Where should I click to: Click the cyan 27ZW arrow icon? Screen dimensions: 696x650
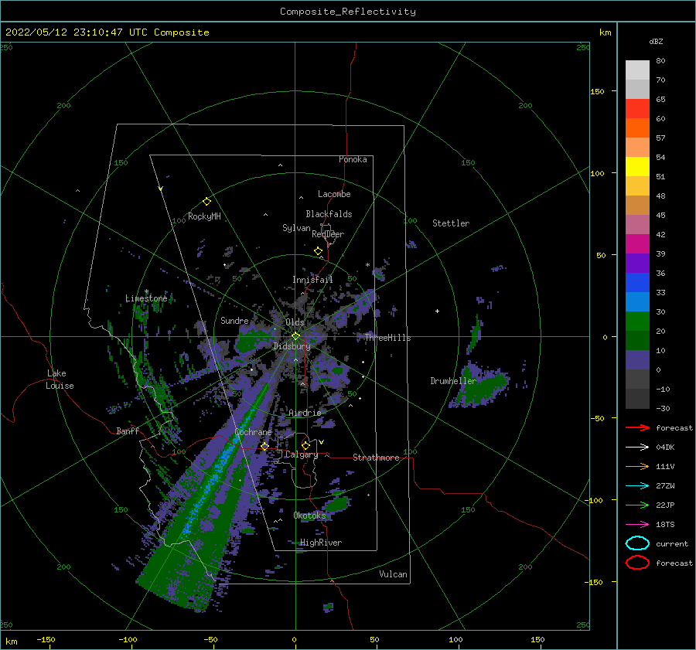pyautogui.click(x=637, y=486)
